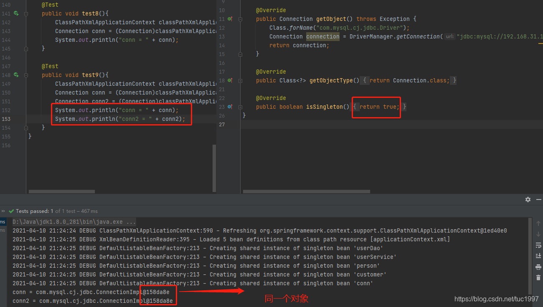This screenshot has height=307, width=543.
Task: Click the 'conn = com.mysql.cj.jdbc.ConnectionImpl' output line
Action: 91,292
